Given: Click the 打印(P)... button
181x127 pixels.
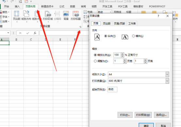Looking at the screenshot, I should tap(125, 115).
